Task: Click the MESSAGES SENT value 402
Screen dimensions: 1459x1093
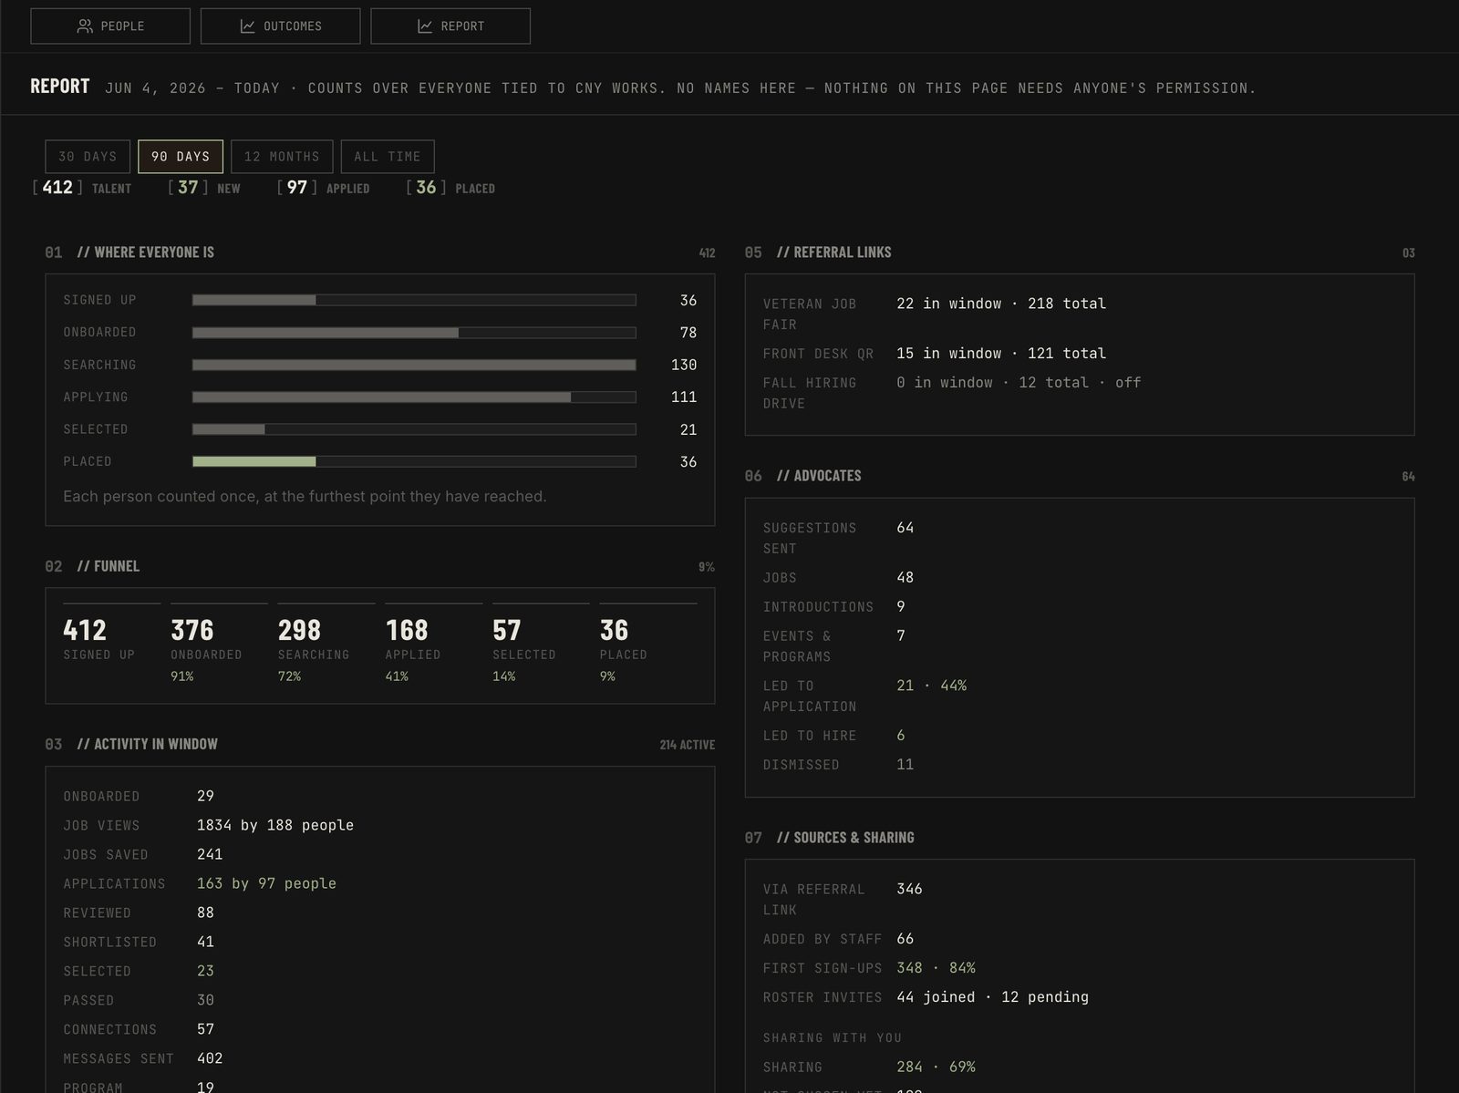Action: pos(210,1058)
